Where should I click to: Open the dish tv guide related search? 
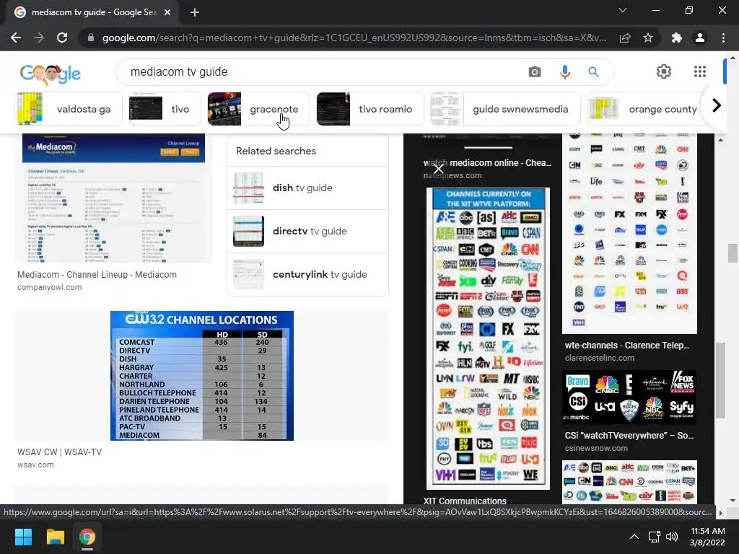pyautogui.click(x=307, y=188)
